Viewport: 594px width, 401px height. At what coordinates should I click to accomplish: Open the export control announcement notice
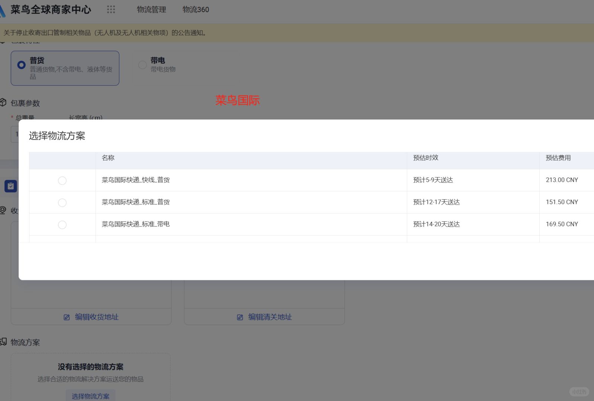(x=105, y=33)
